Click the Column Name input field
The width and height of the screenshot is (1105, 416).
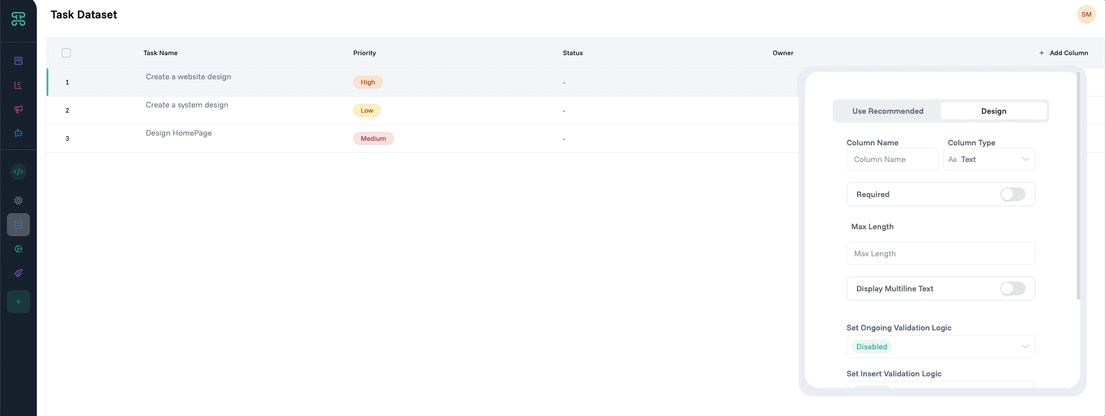(892, 159)
